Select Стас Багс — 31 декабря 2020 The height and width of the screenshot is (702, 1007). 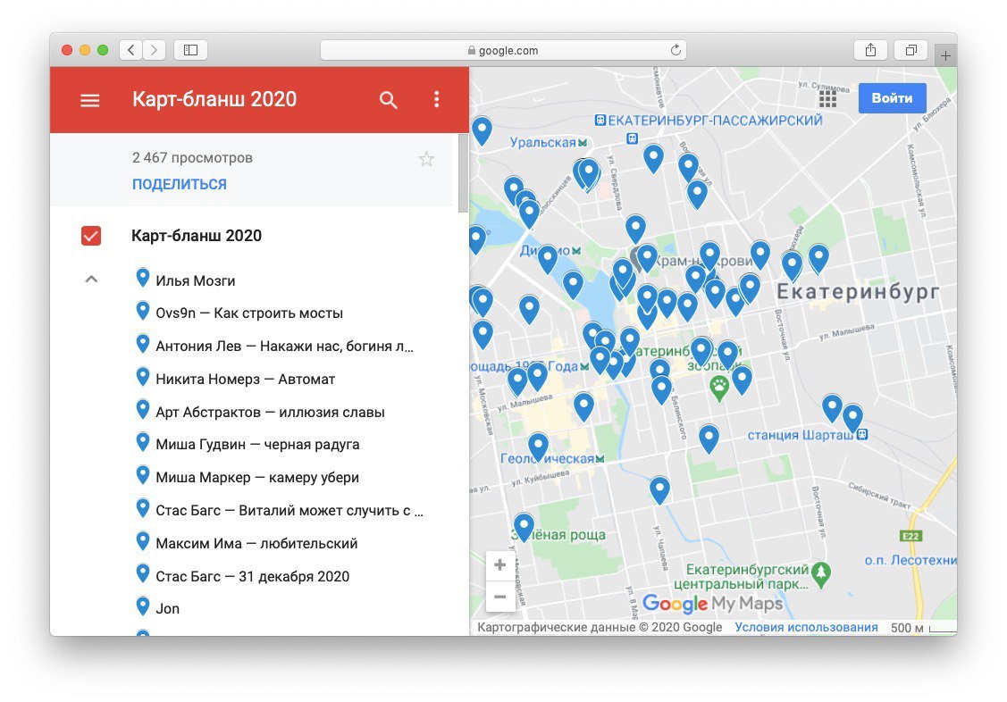252,576
